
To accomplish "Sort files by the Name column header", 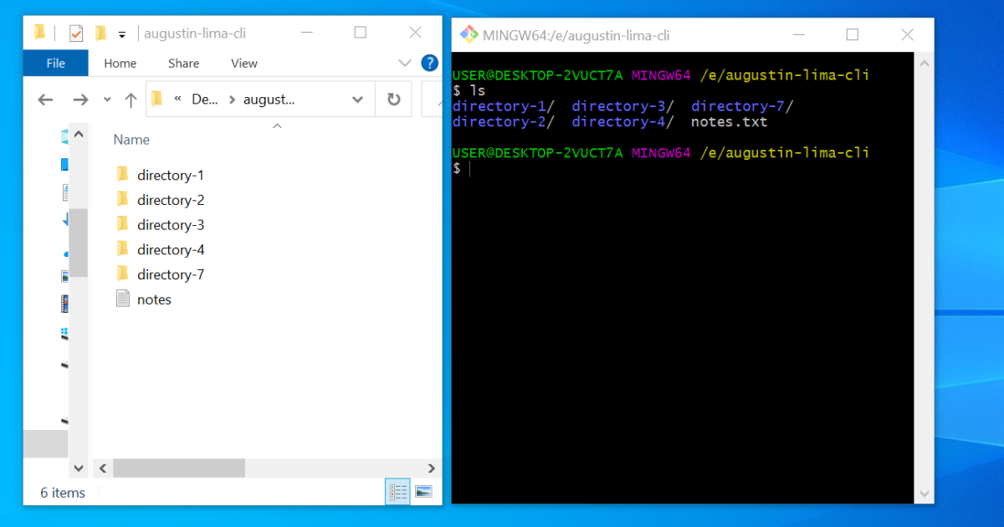I will click(x=131, y=140).
